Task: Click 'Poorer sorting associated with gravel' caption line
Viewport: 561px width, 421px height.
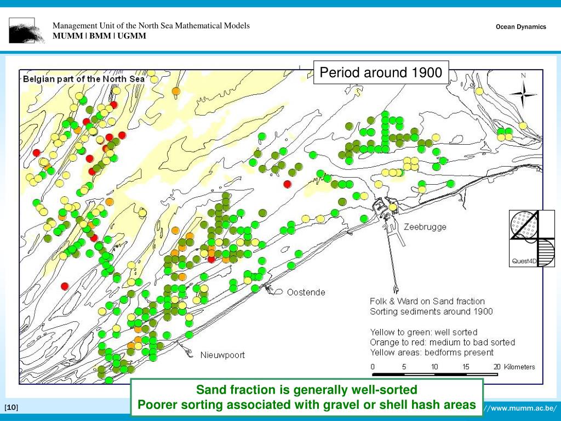Action: [x=307, y=405]
